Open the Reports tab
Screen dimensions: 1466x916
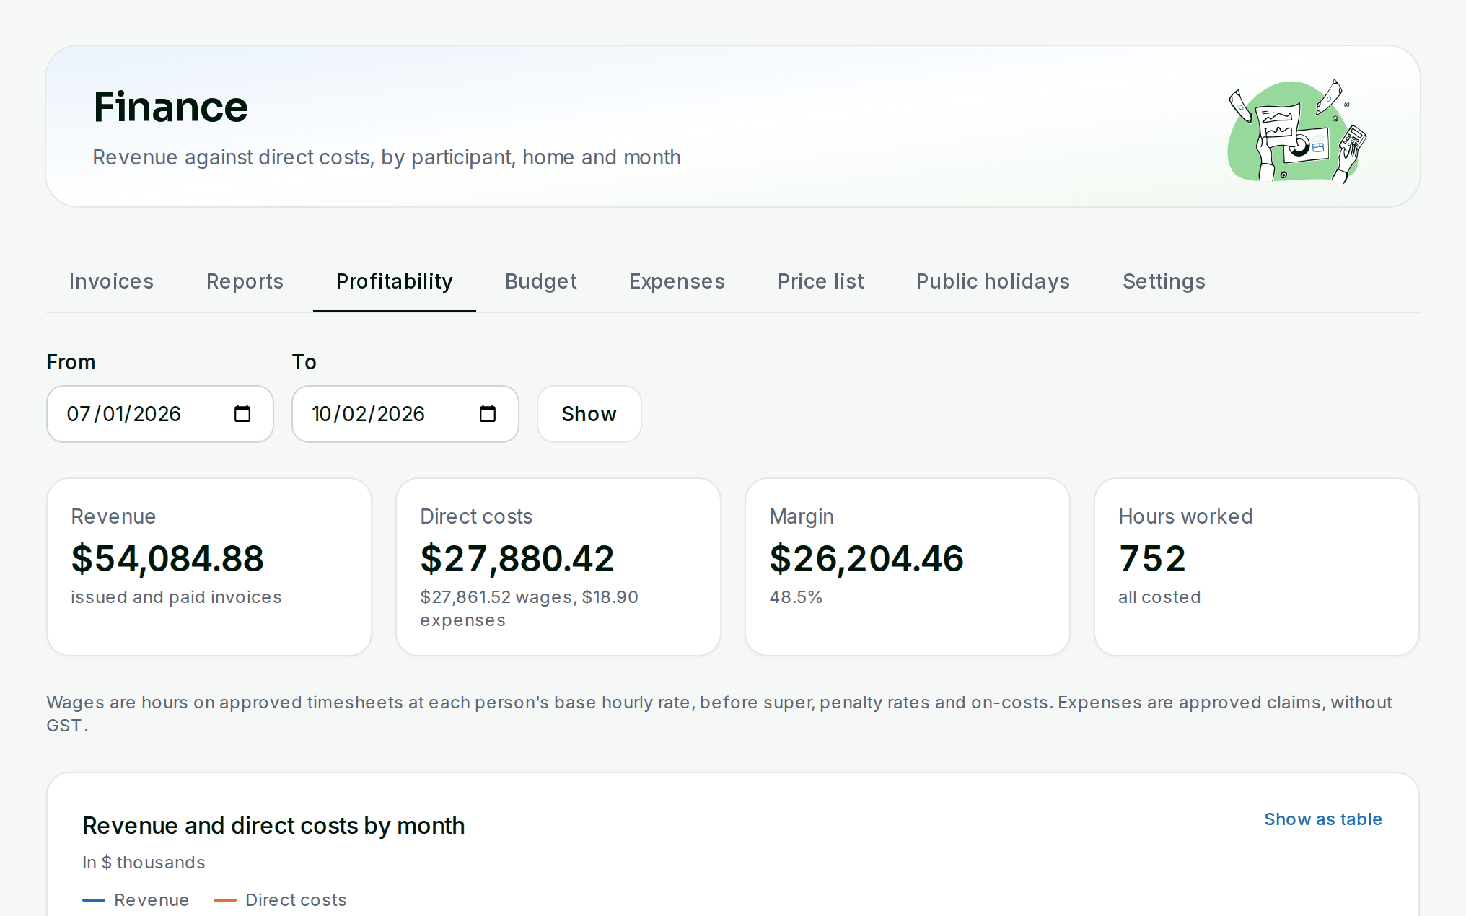(245, 281)
